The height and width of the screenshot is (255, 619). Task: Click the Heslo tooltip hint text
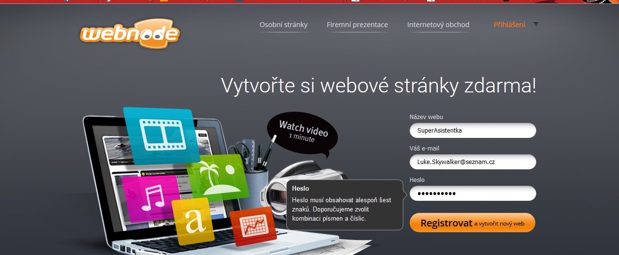(x=342, y=209)
